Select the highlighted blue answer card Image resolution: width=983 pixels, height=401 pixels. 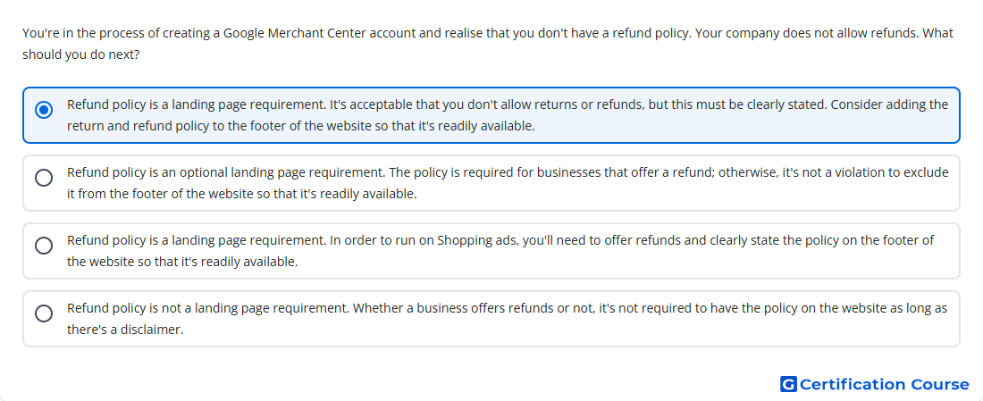tap(491, 115)
